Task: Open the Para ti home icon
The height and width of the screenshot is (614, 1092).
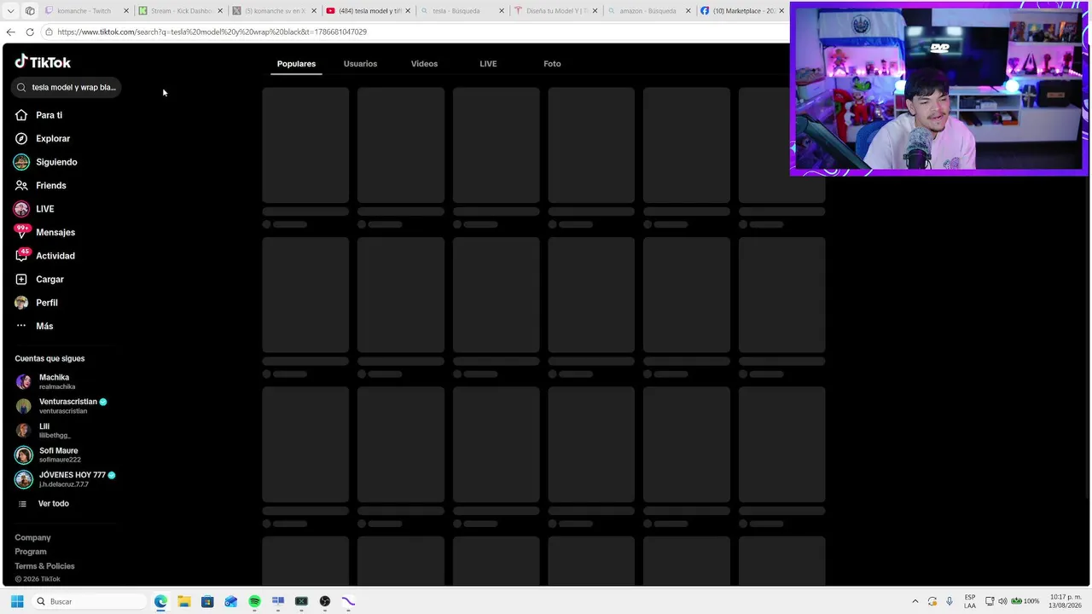Action: tap(21, 115)
